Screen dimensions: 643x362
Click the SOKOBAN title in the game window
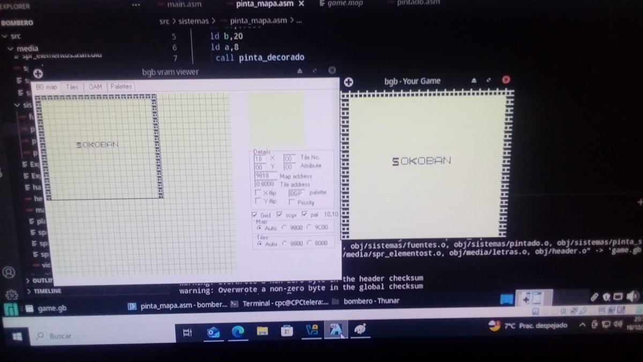tap(422, 161)
